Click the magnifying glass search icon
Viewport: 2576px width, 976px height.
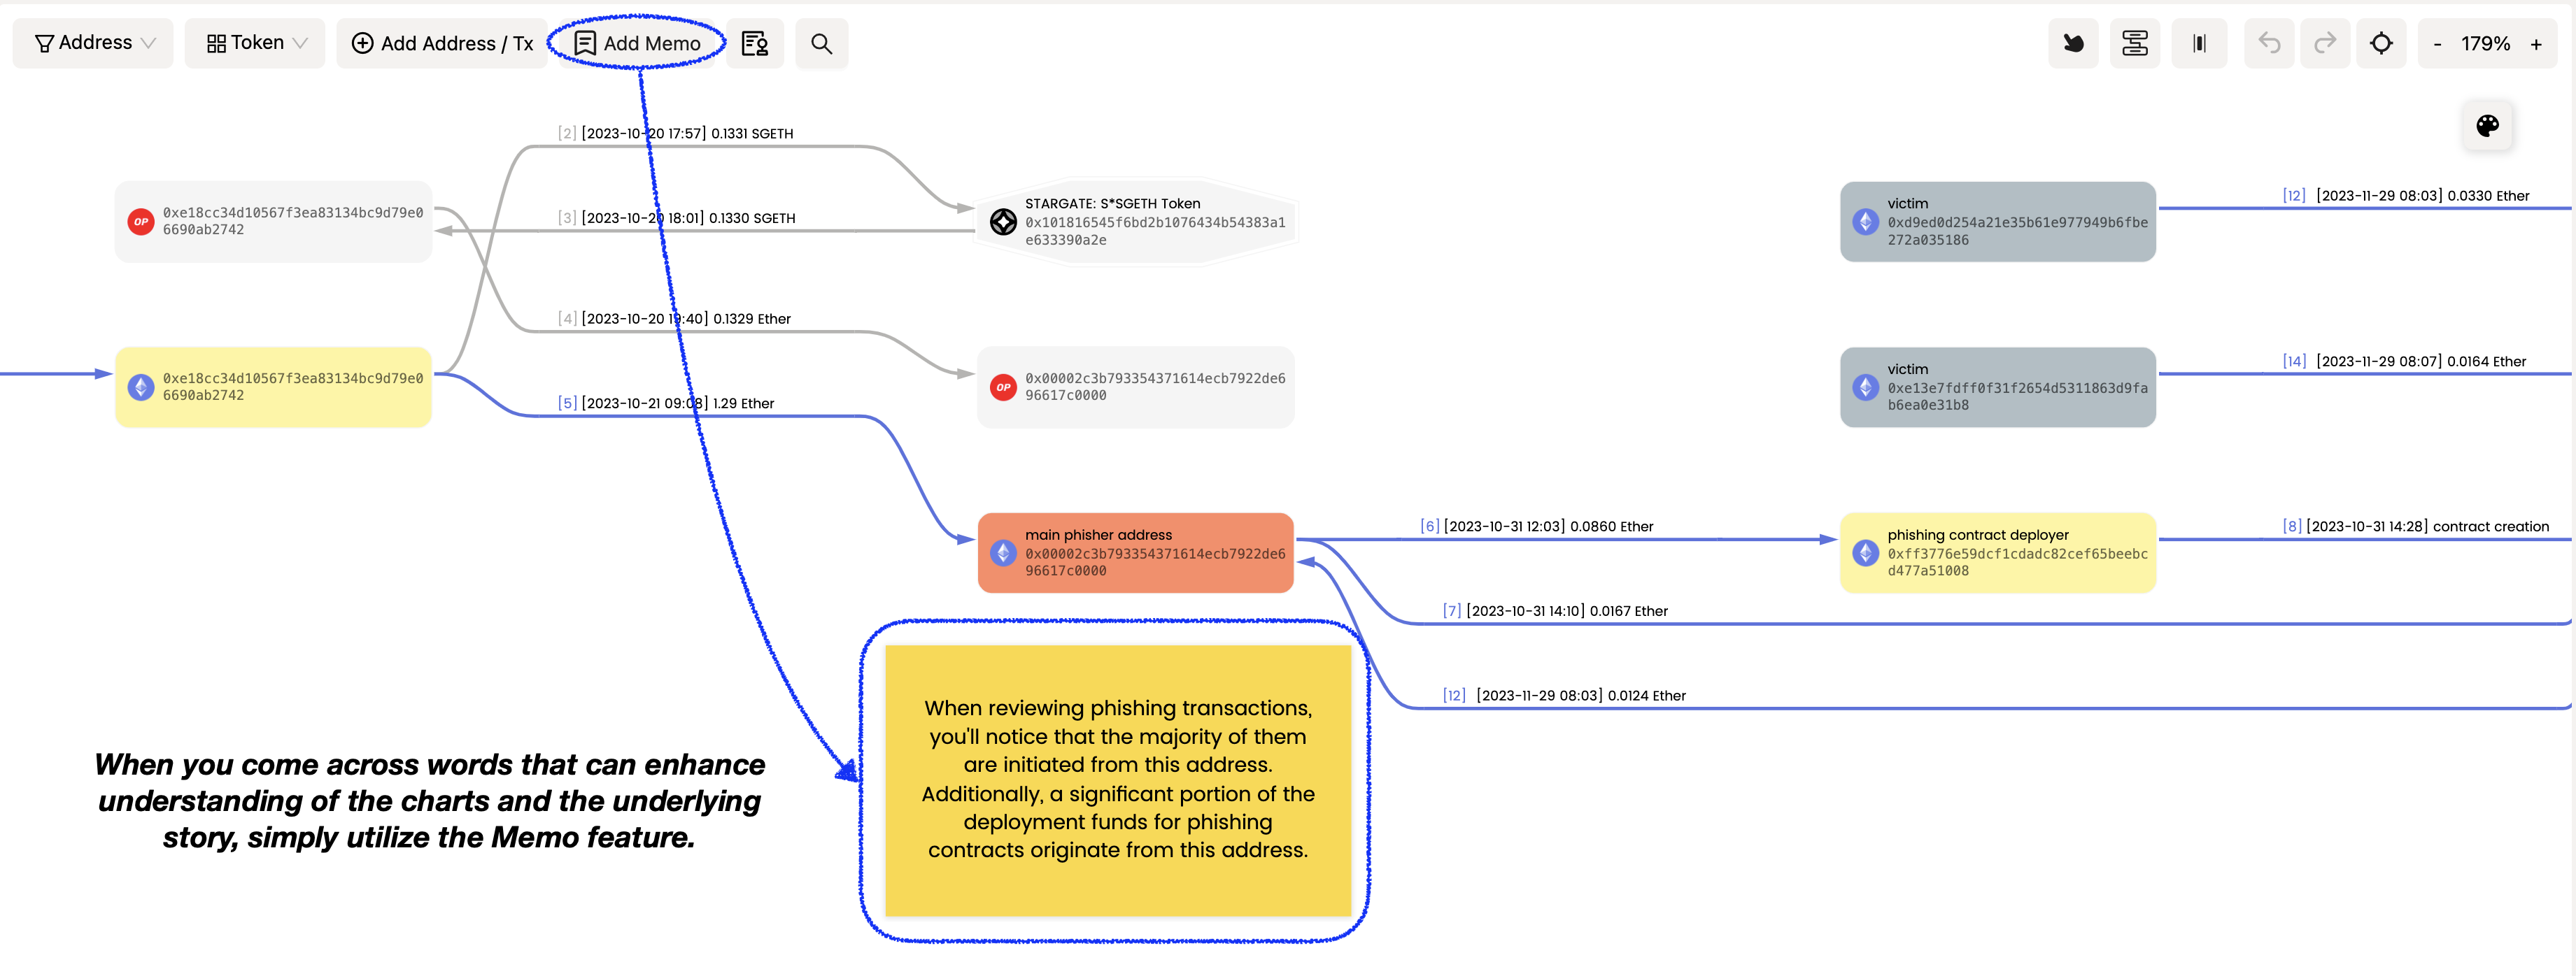coord(821,43)
